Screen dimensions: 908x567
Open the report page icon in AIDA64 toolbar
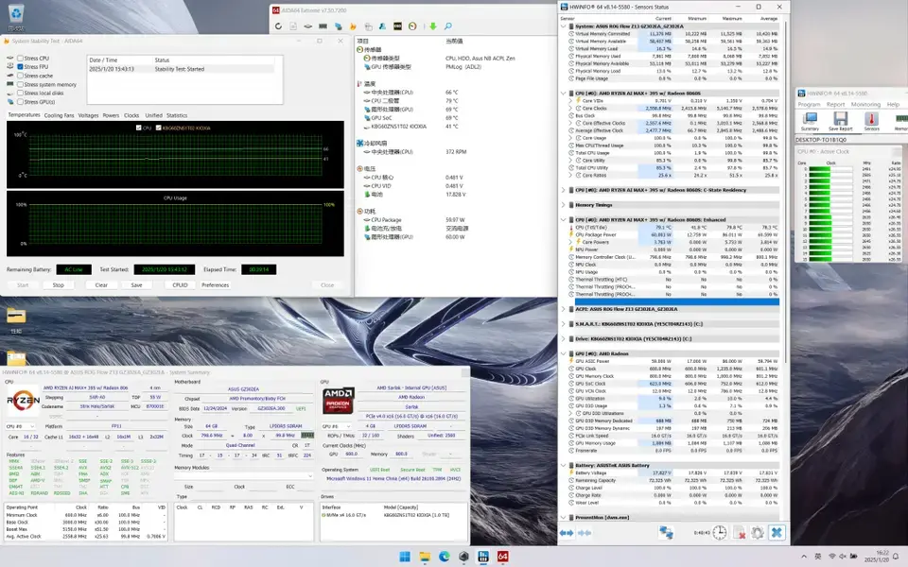pyautogui.click(x=293, y=26)
